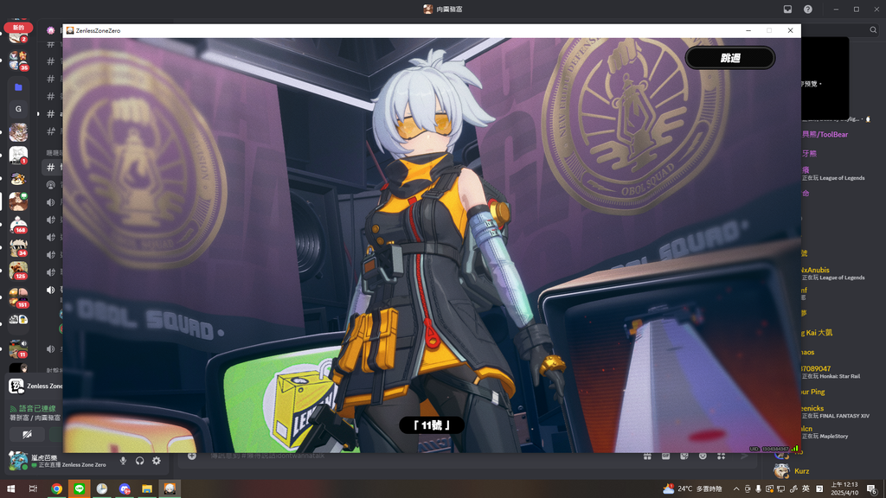The width and height of the screenshot is (886, 498).
Task: Open Discord help icon in the title bar
Action: coord(808,9)
